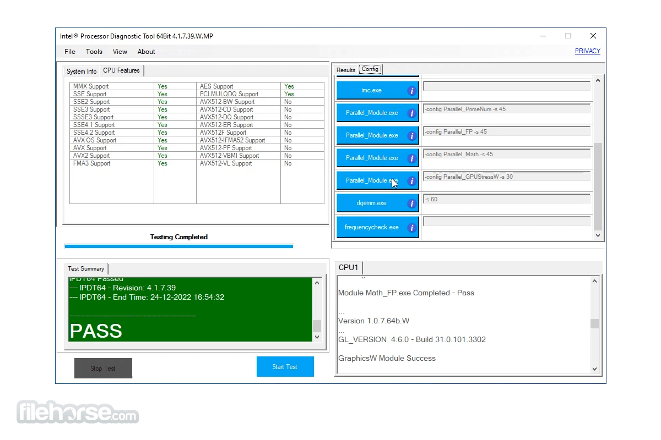Click the frequencycheck.exe module button label
This screenshot has height=440, width=661.
pyautogui.click(x=372, y=227)
